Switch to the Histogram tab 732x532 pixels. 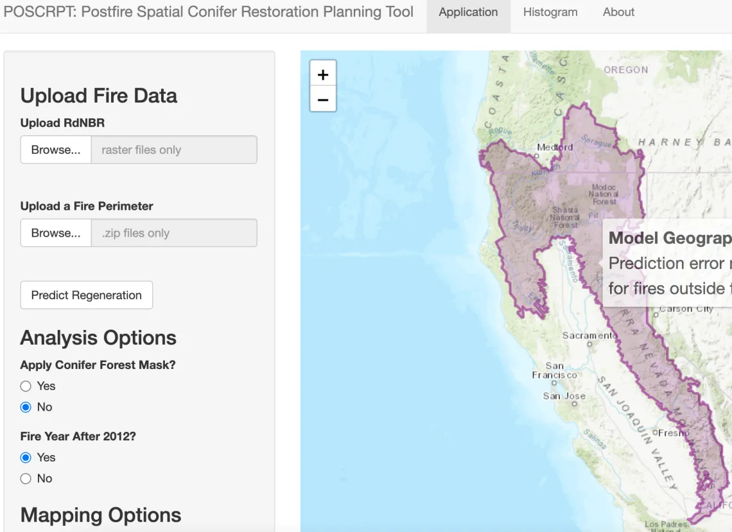(550, 12)
